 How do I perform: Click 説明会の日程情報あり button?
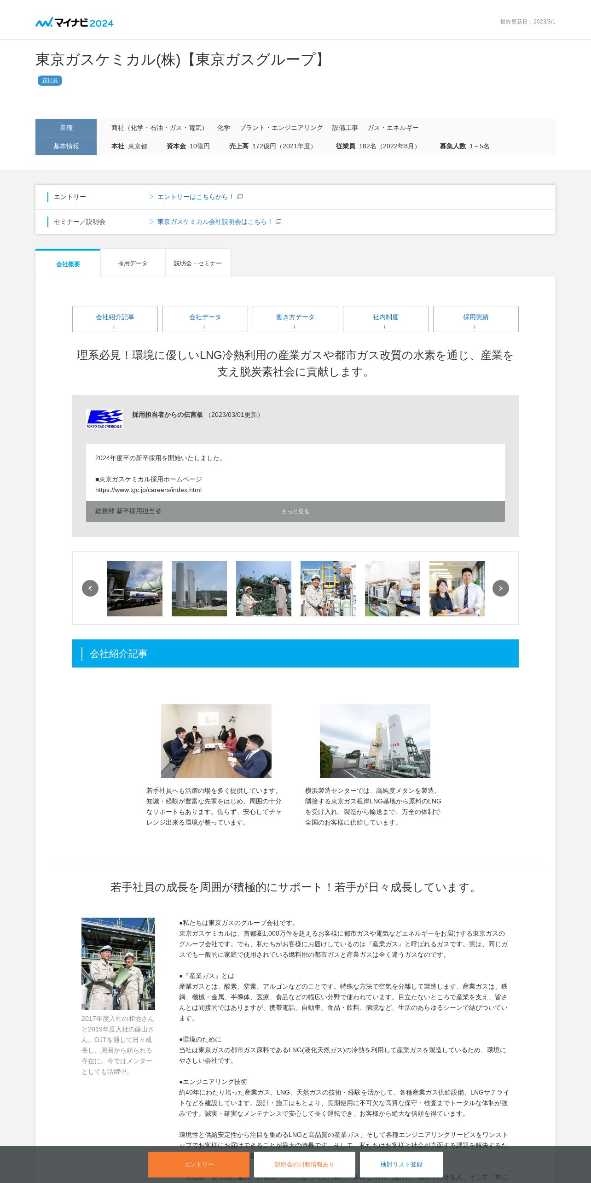pos(305,1165)
